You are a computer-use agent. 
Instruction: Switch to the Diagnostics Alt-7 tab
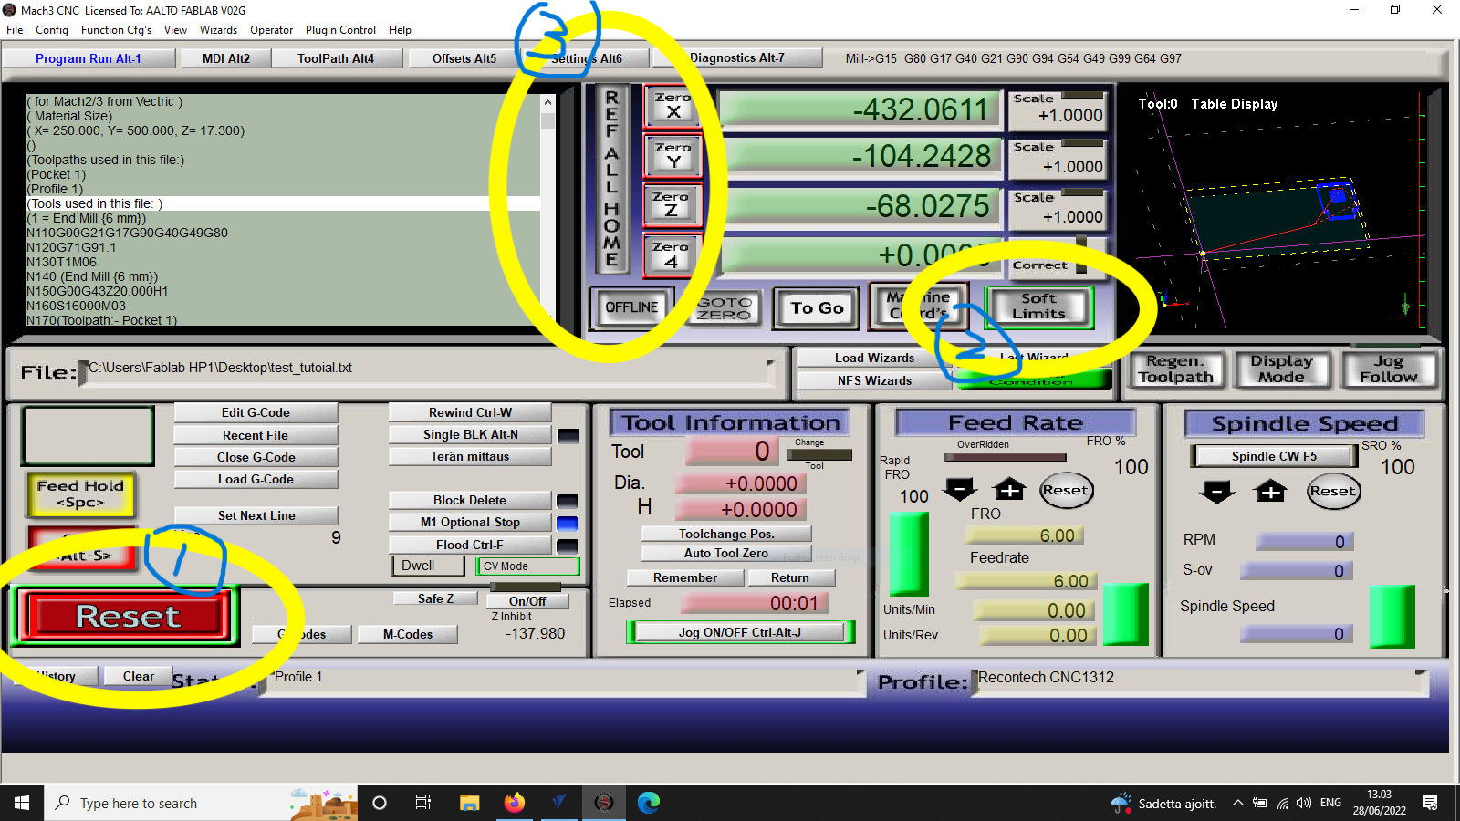[x=736, y=58]
